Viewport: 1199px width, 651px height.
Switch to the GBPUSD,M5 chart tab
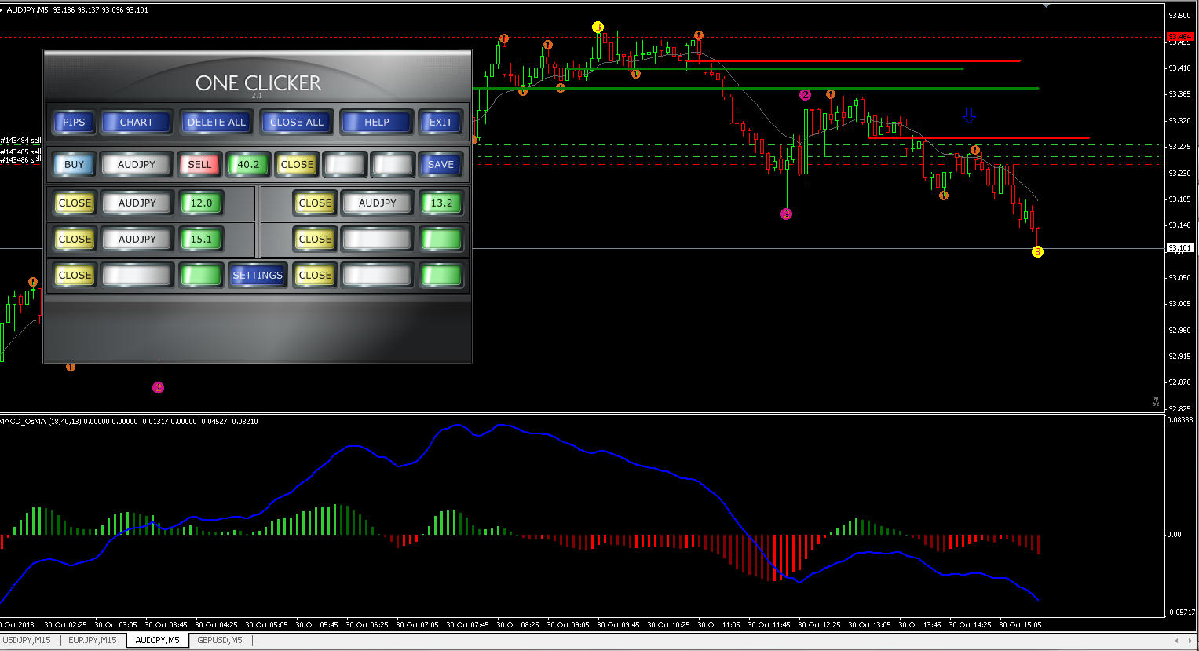click(x=220, y=640)
